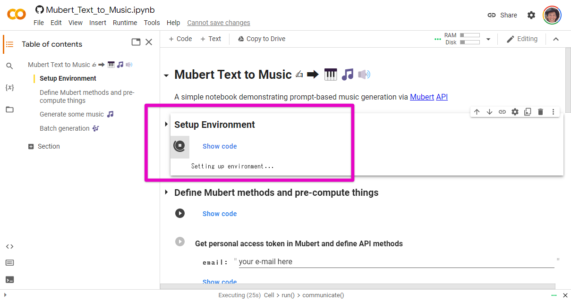Run the Define Mubert methods cell

pyautogui.click(x=180, y=213)
